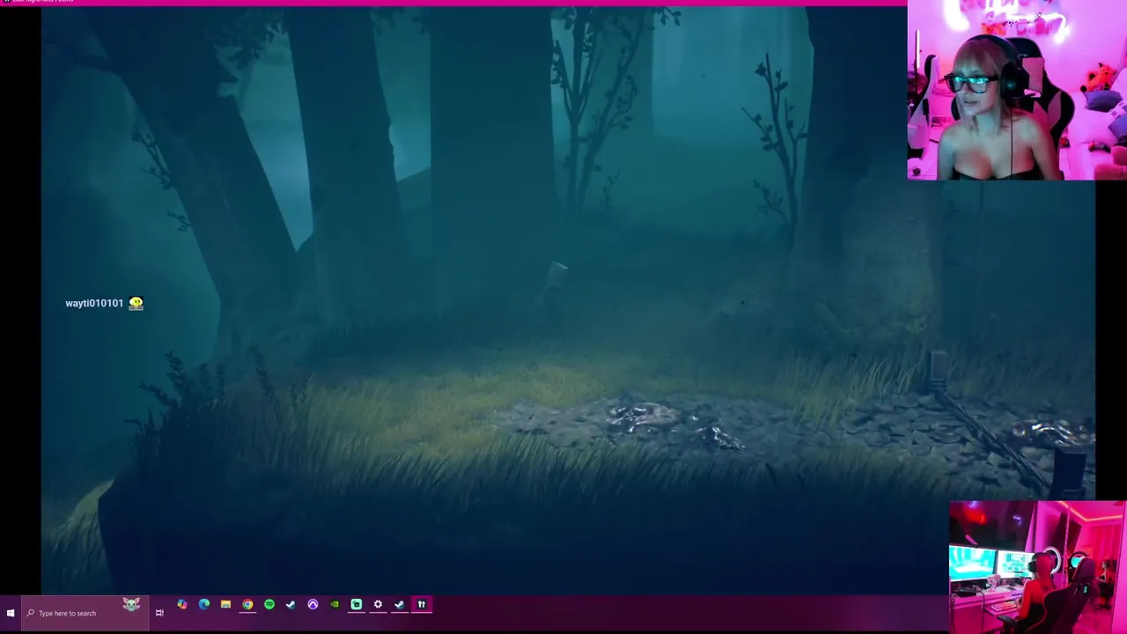The image size is (1127, 634).
Task: Open Task View on the taskbar
Action: [159, 613]
